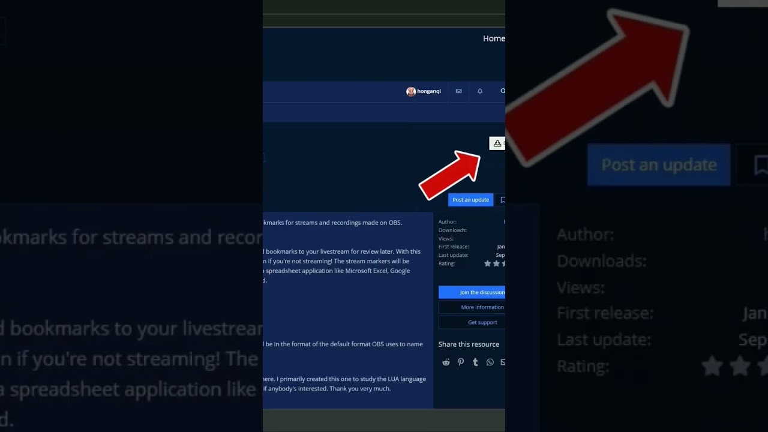The image size is (768, 432).
Task: Share the resource on WhatsApp
Action: [490, 362]
